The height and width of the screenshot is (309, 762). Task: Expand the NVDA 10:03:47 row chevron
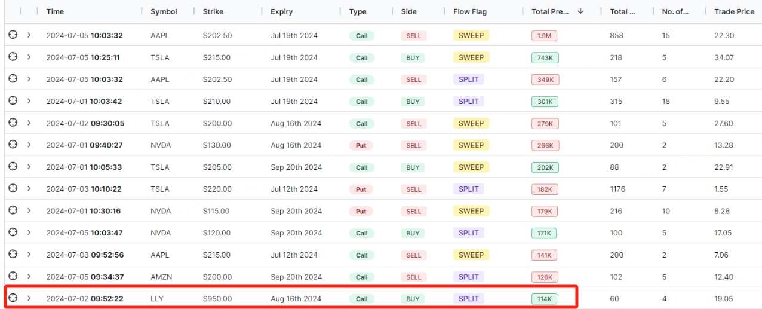click(x=29, y=232)
